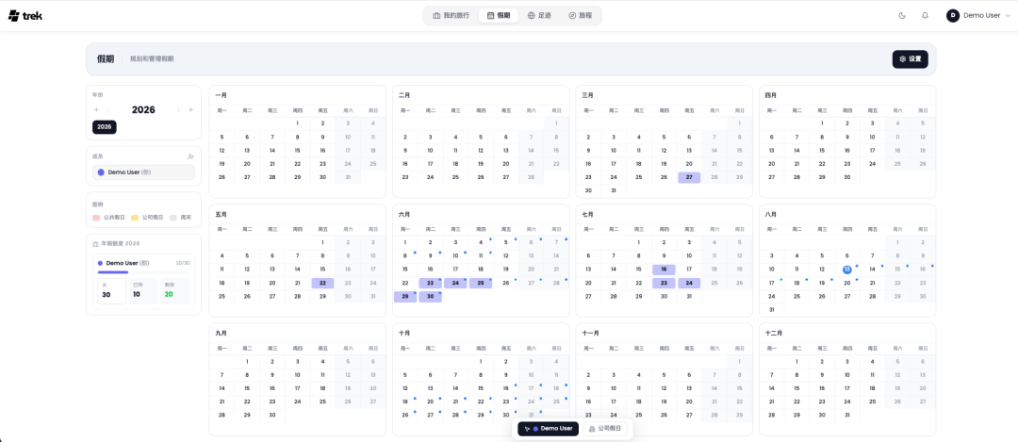Select 公司假日 mode in bottom bar
This screenshot has width=1018, height=442.
[x=605, y=429]
